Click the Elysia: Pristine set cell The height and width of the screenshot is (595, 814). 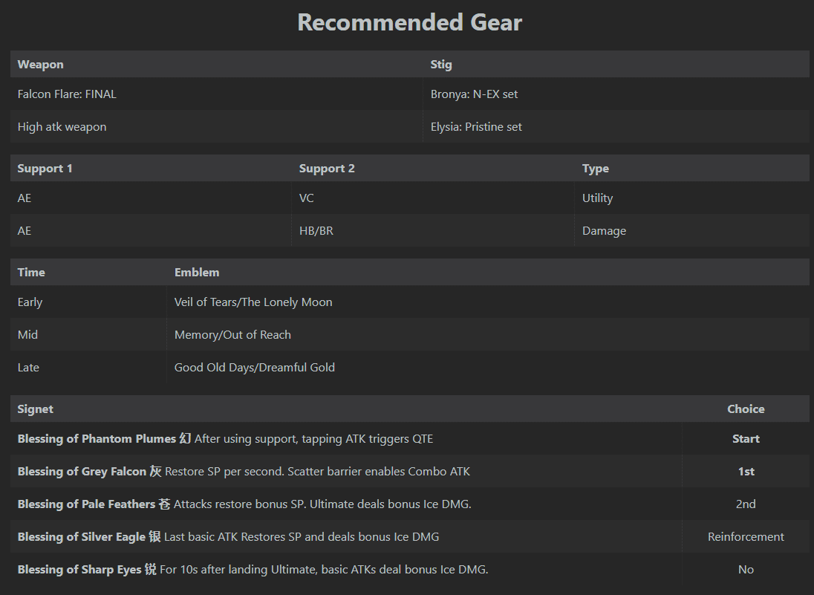click(476, 127)
